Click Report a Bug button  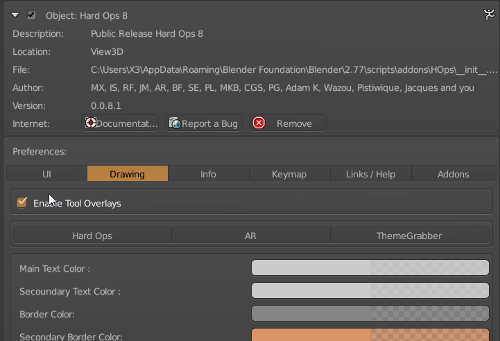[x=204, y=123]
